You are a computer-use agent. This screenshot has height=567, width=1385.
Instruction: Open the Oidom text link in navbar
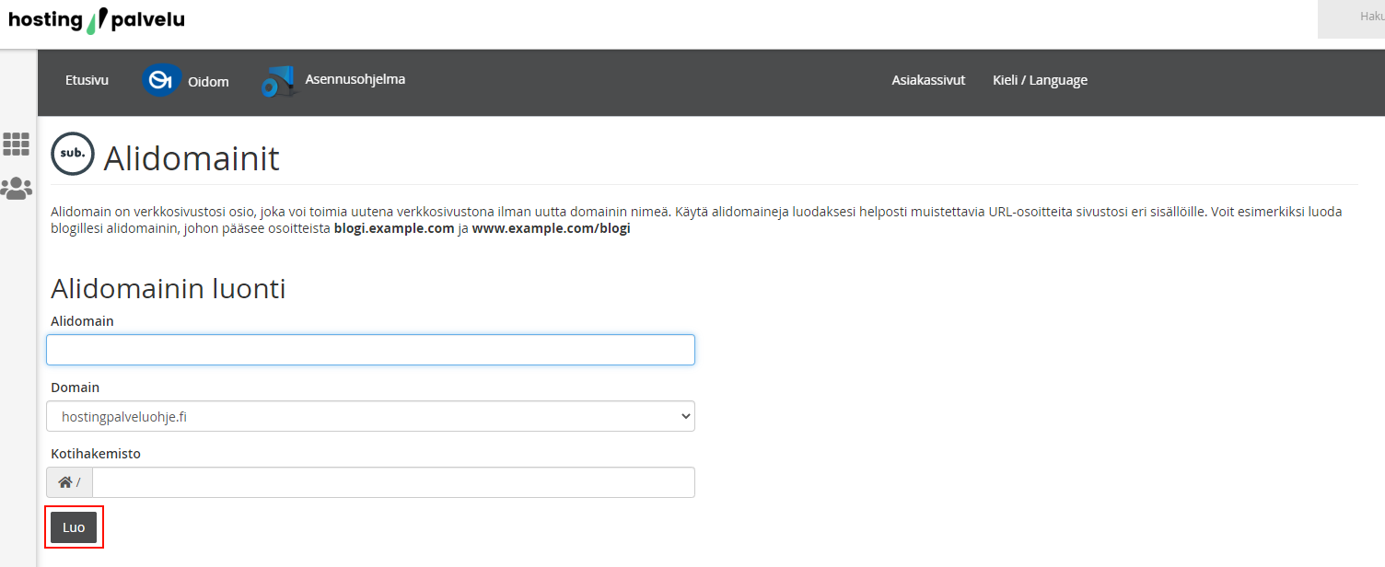click(x=208, y=82)
